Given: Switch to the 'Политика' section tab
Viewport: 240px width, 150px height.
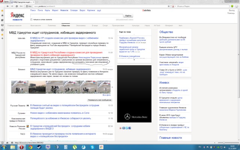Looking at the screenshot, I should click(52, 25).
